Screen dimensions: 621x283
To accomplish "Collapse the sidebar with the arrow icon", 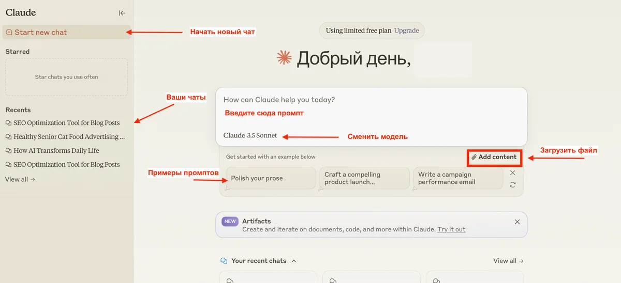I will 122,13.
